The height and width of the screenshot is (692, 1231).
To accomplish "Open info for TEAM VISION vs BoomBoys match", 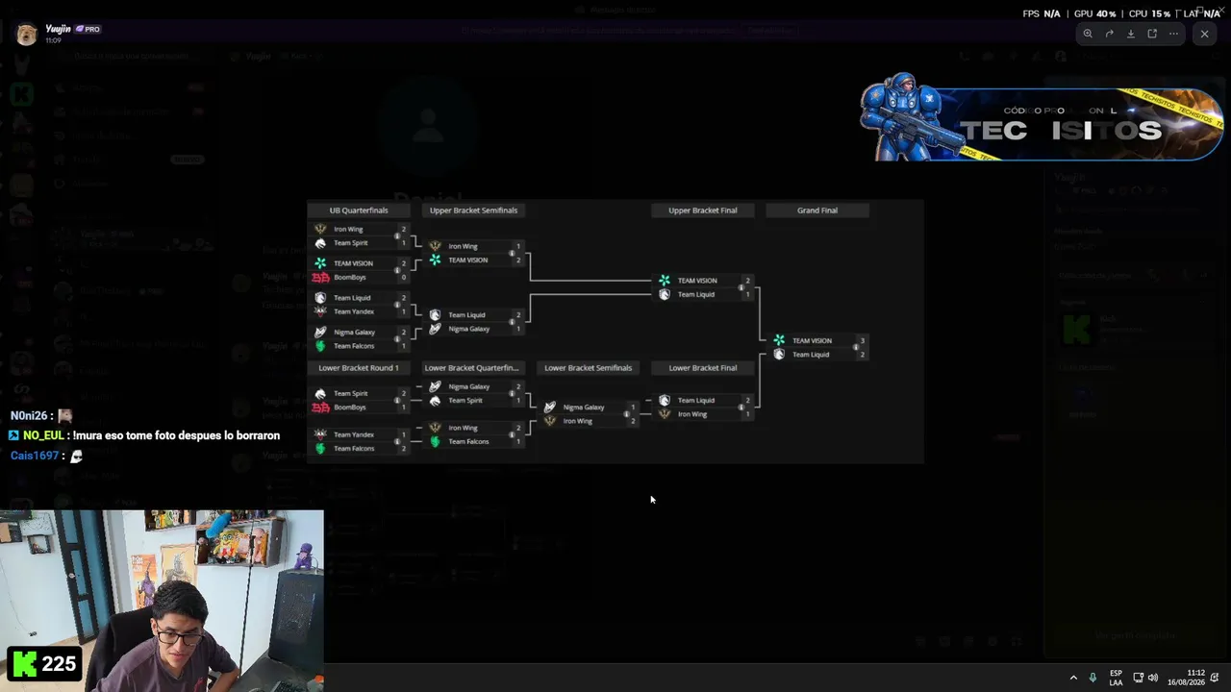I will 396,270.
